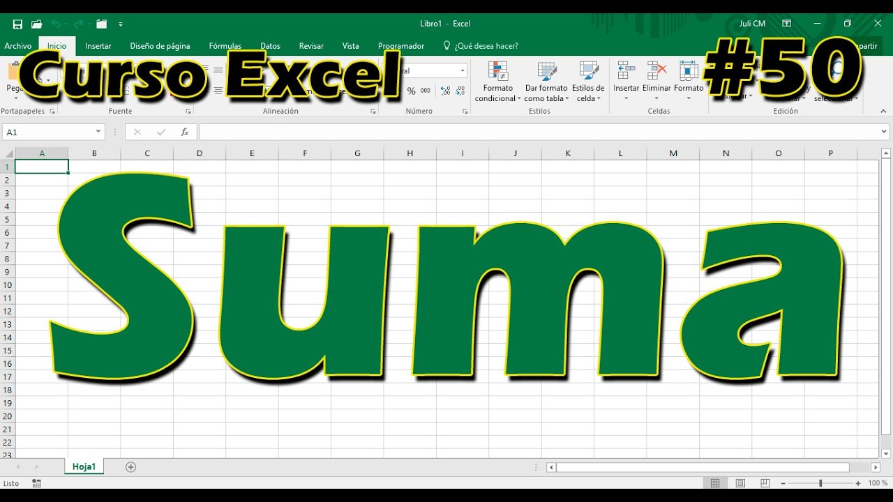This screenshot has width=893, height=502.
Task: Zoom out using the minus button
Action: click(783, 483)
